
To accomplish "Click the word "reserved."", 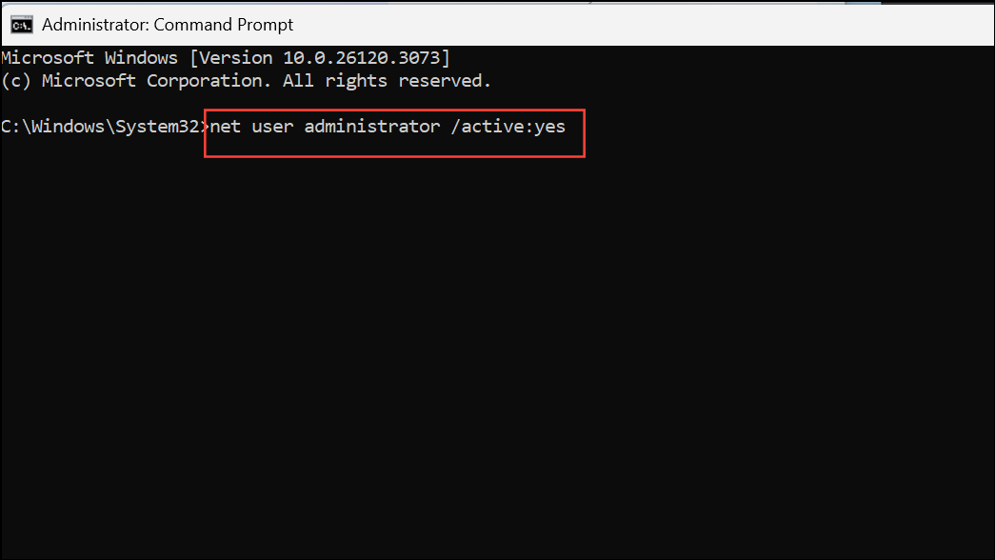I will click(x=445, y=81).
